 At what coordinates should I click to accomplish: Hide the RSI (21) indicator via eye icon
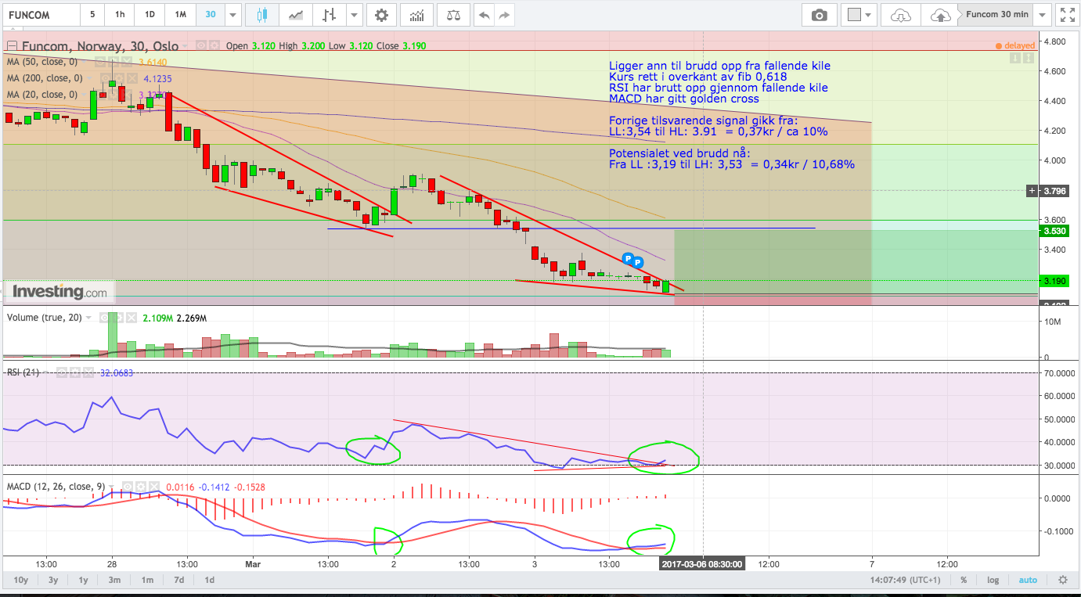(61, 372)
